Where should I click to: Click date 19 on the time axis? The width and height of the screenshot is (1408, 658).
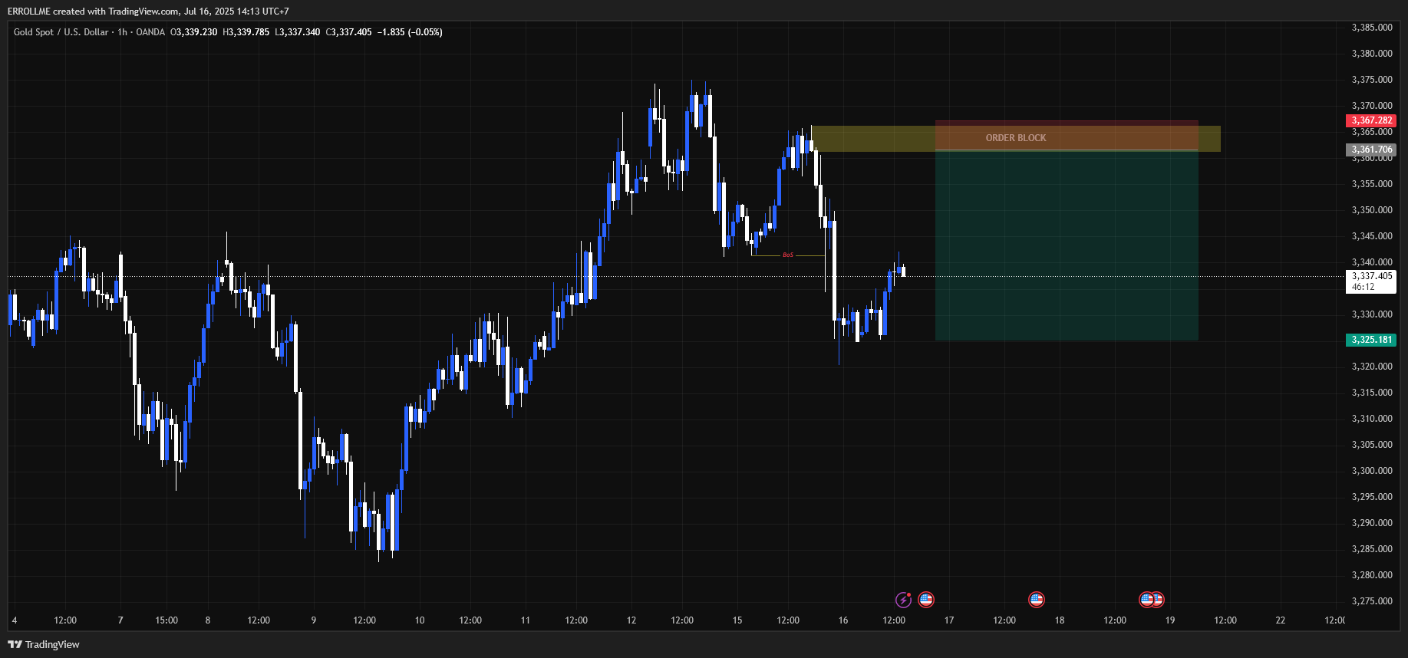coord(1170,620)
